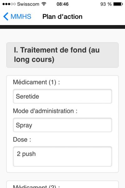The image size is (125, 188).
Task: Tap the black divider bar under header
Action: 62,27
